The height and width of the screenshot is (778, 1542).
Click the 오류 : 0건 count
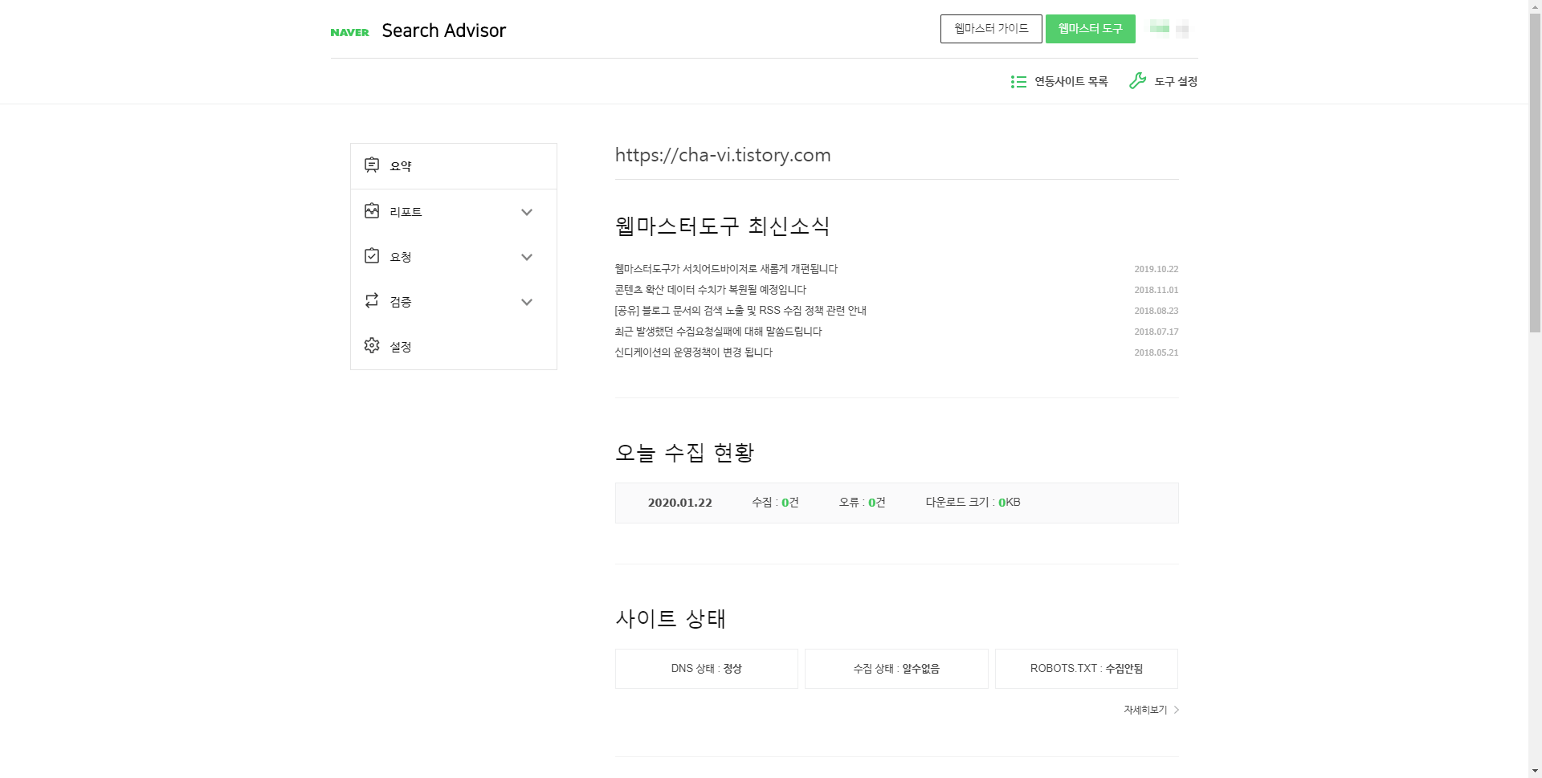[x=863, y=503]
